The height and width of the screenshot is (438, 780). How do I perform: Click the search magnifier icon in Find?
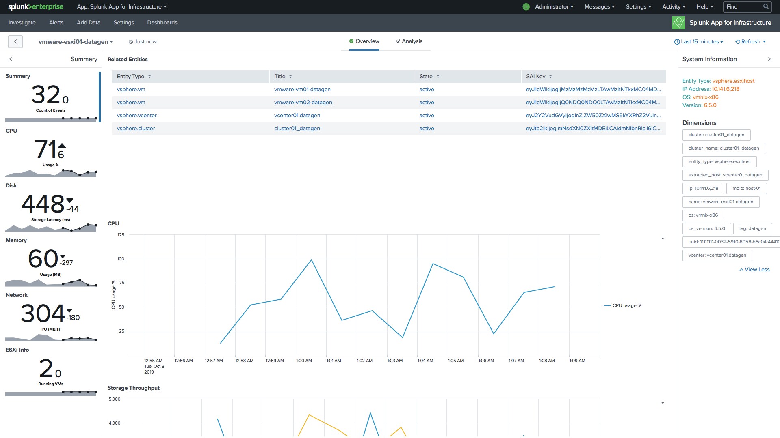(766, 6)
